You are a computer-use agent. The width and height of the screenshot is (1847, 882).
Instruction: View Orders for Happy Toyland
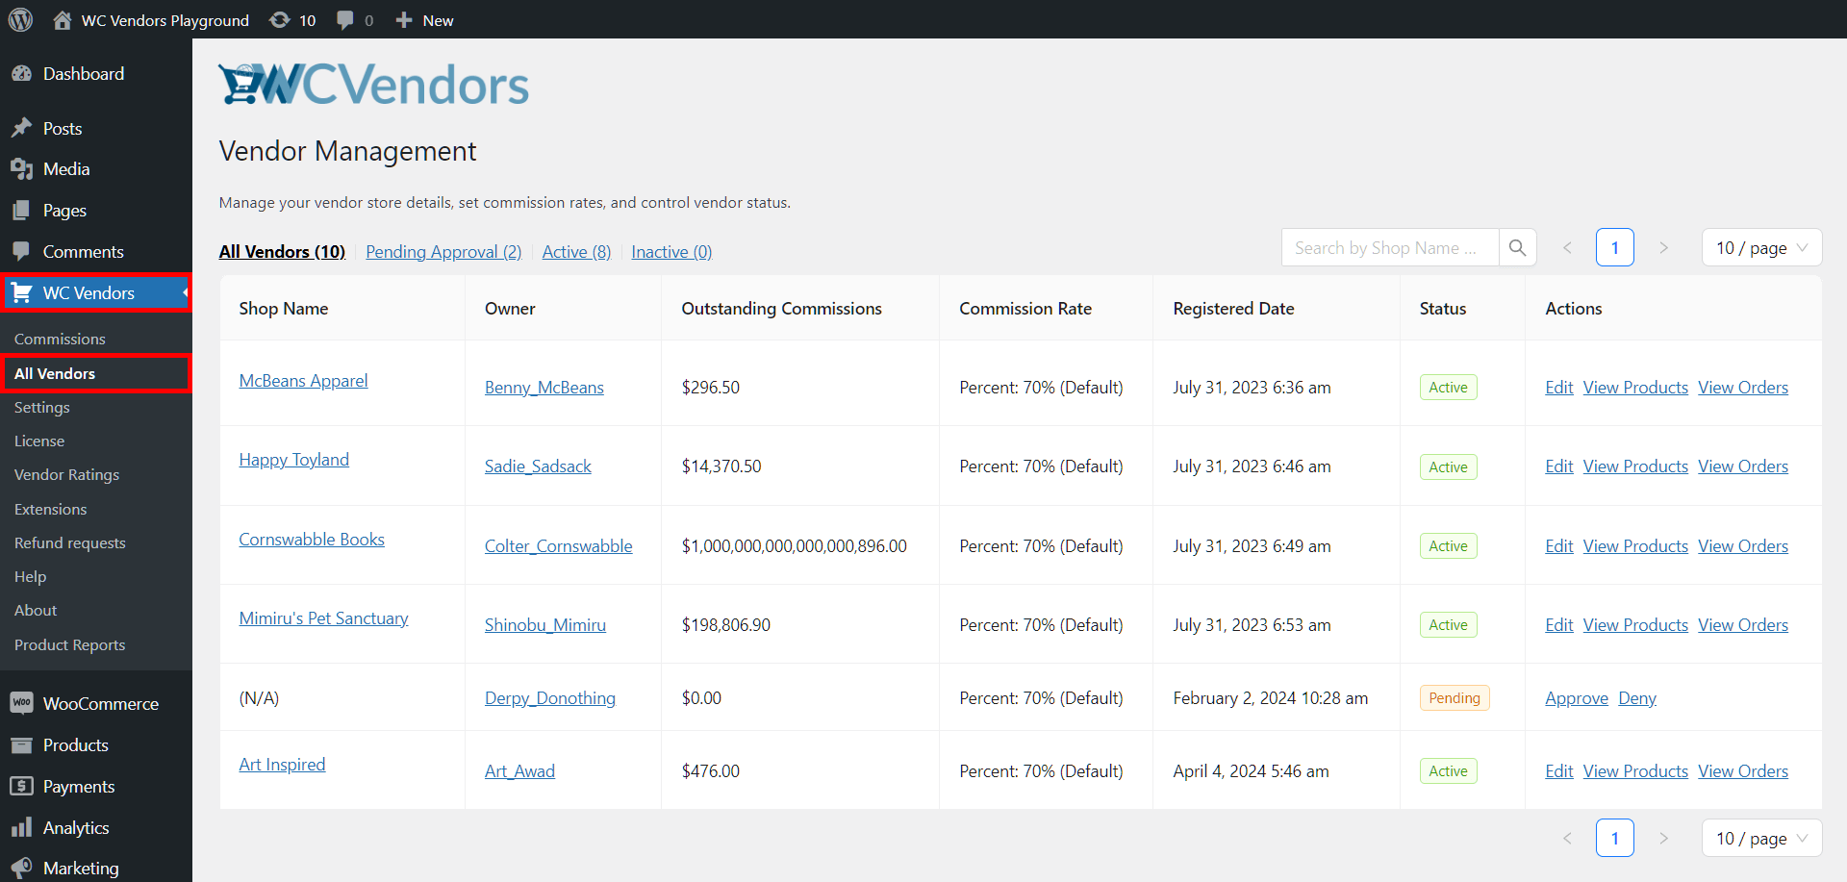point(1742,466)
